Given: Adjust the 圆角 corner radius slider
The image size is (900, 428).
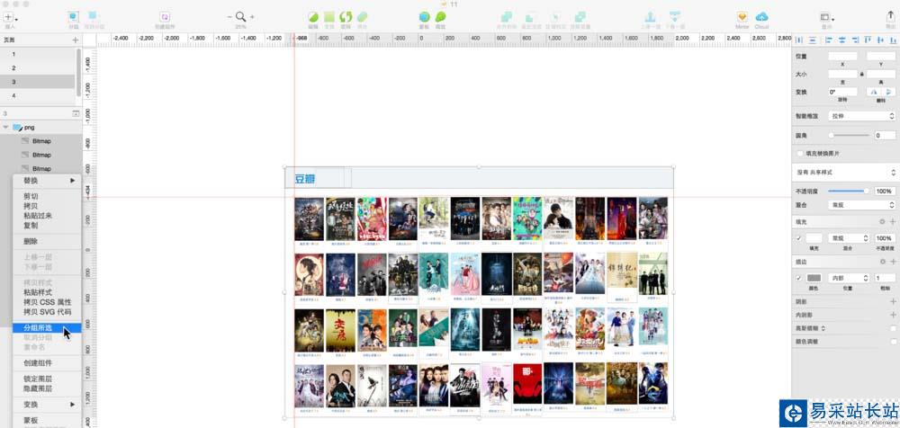Looking at the screenshot, I should 850,136.
